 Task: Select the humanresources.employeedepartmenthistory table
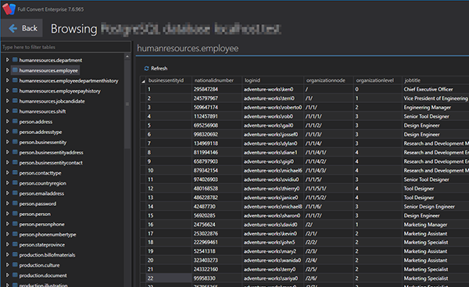[x=69, y=81]
